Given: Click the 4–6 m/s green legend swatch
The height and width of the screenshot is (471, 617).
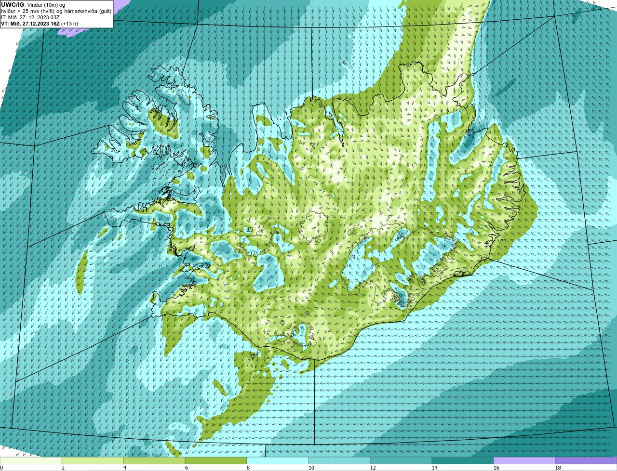Looking at the screenshot, I should coord(155,461).
